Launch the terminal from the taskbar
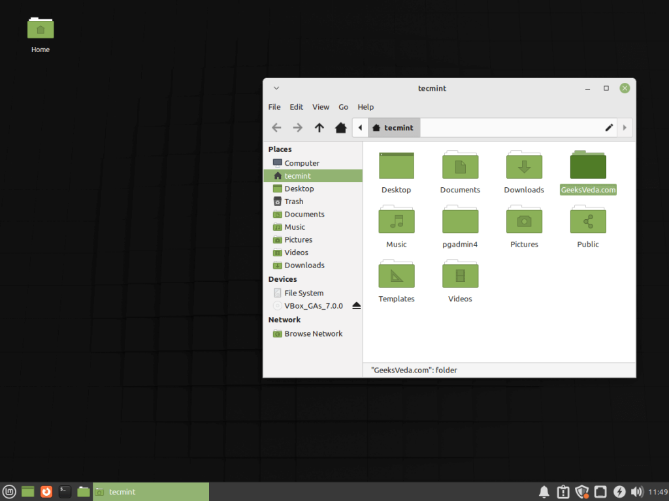The image size is (669, 501). click(x=65, y=491)
